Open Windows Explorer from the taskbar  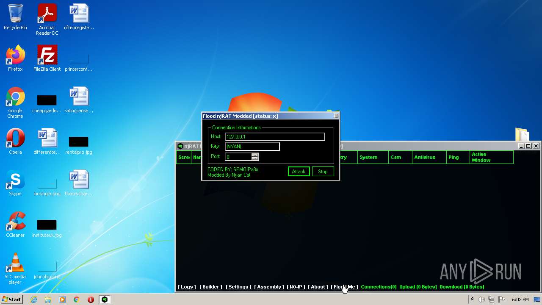pos(48,299)
